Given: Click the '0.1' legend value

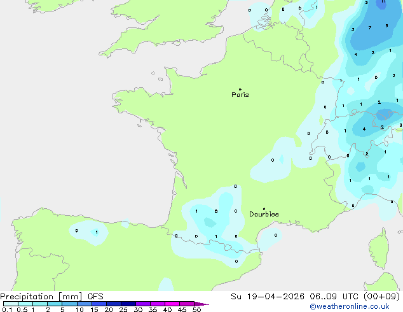Looking at the screenshot, I should 7,309.
